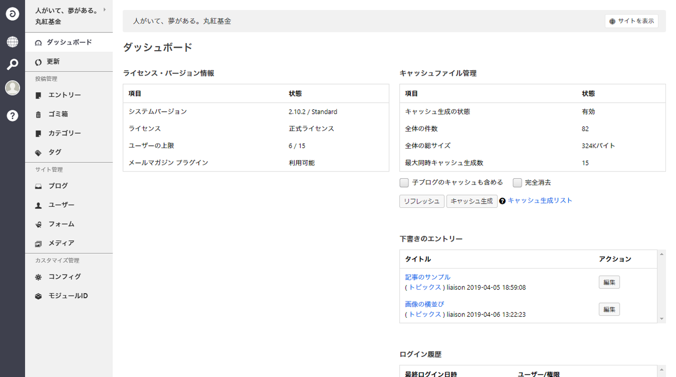Go to ユーザー in the sidebar menu

click(x=61, y=205)
